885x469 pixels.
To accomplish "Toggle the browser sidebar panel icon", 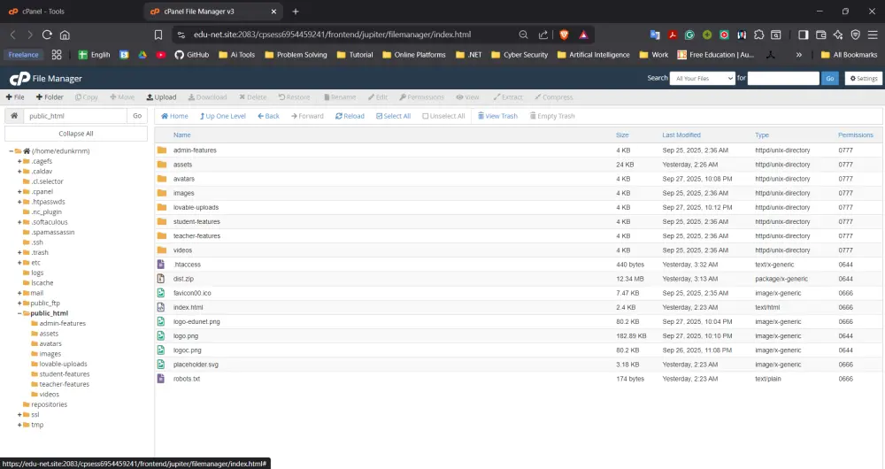I will pos(804,35).
